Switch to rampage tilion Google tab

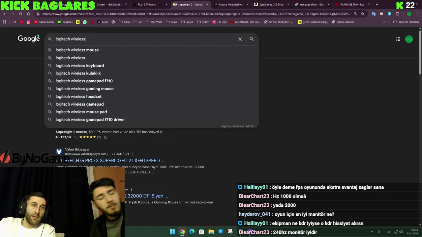pos(312,5)
